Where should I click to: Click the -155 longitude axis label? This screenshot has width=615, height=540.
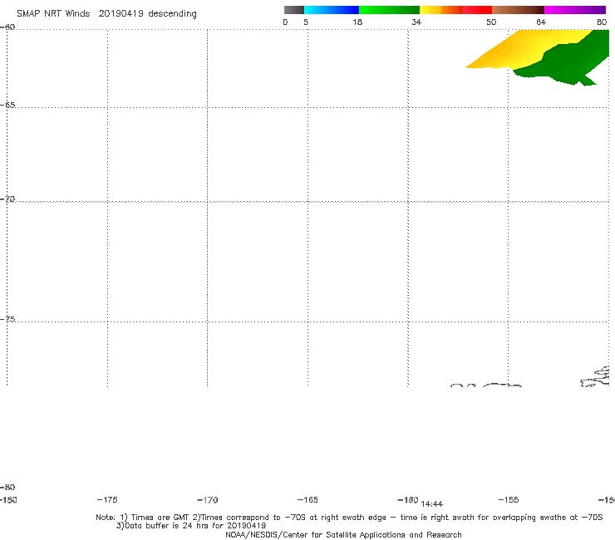tap(509, 500)
